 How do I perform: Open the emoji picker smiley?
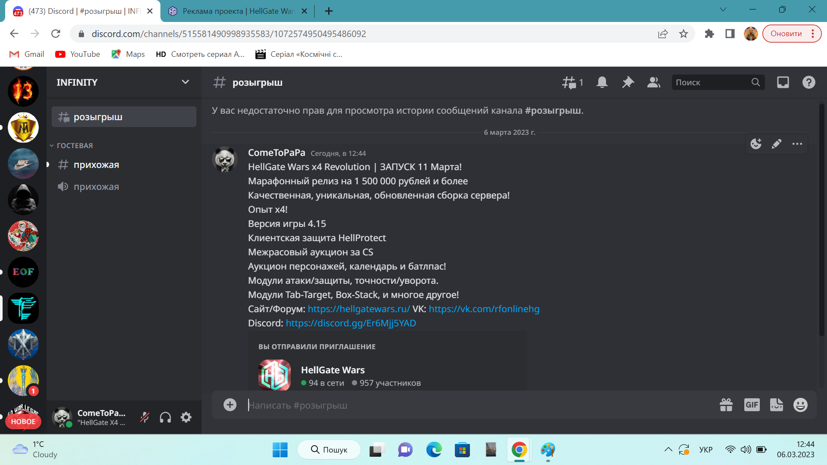coord(800,405)
